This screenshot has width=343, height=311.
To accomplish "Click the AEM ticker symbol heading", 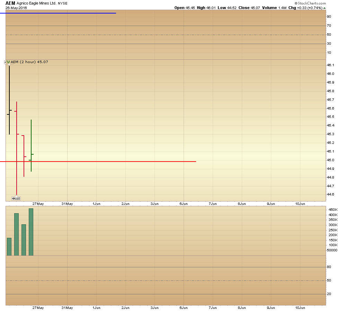I will tap(10, 3).
